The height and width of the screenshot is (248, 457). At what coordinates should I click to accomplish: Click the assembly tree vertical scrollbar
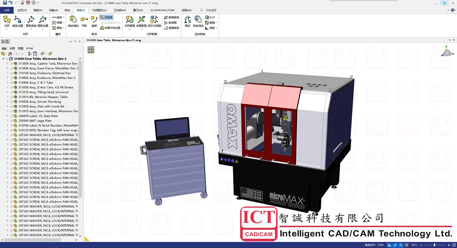(80, 128)
